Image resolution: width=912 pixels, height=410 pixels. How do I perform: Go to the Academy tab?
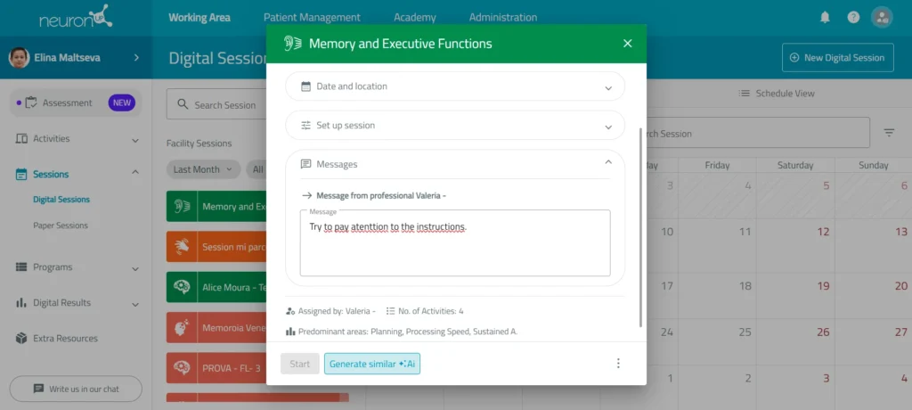[x=415, y=18]
